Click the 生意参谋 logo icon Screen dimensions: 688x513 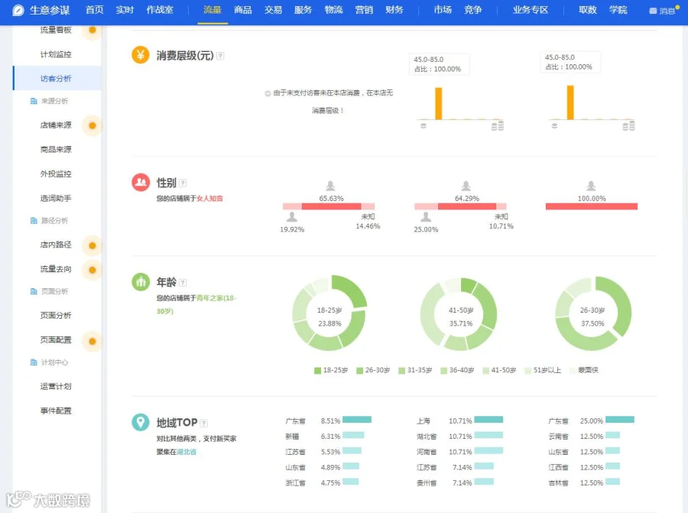pyautogui.click(x=18, y=10)
